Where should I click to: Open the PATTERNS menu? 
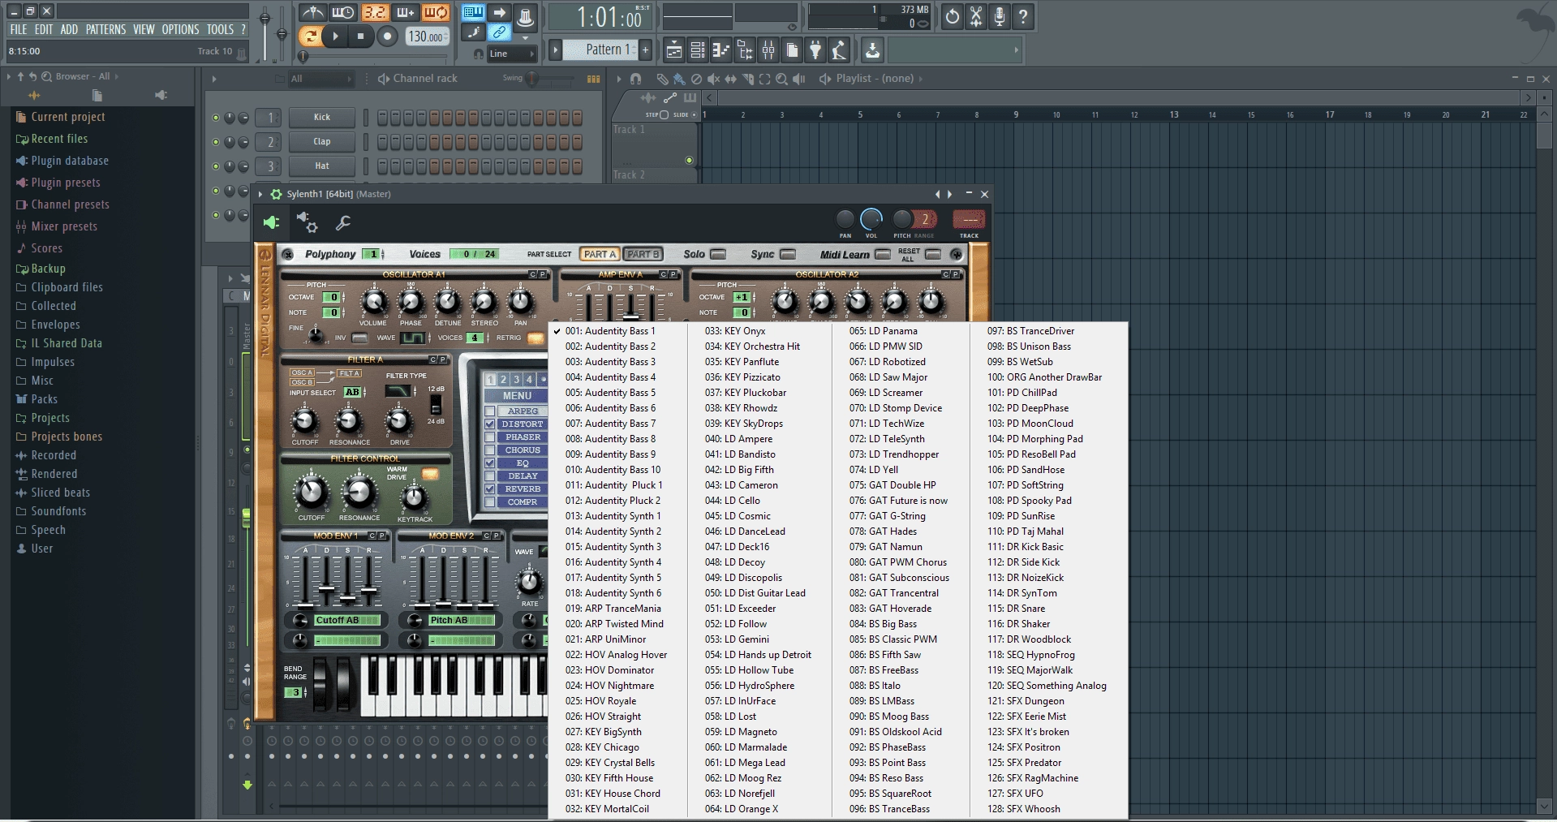coord(105,29)
